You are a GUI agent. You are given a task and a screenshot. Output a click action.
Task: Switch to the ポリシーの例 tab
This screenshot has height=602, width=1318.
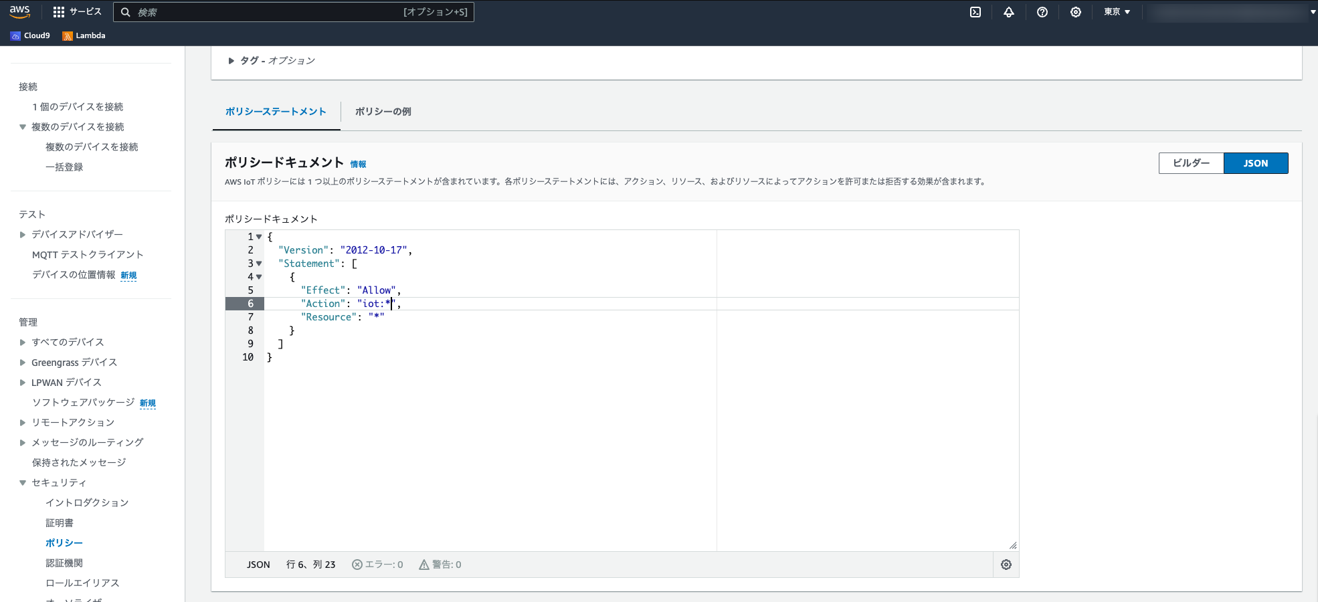click(383, 112)
